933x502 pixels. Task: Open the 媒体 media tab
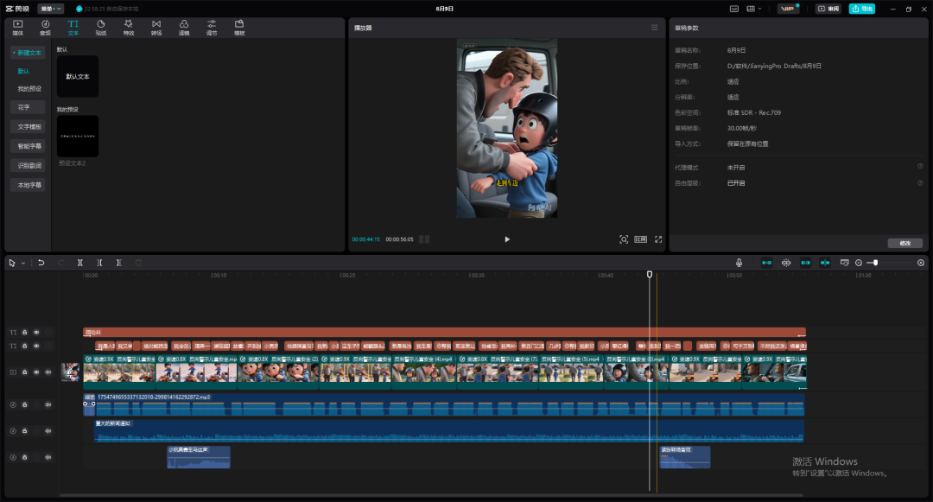tap(18, 28)
